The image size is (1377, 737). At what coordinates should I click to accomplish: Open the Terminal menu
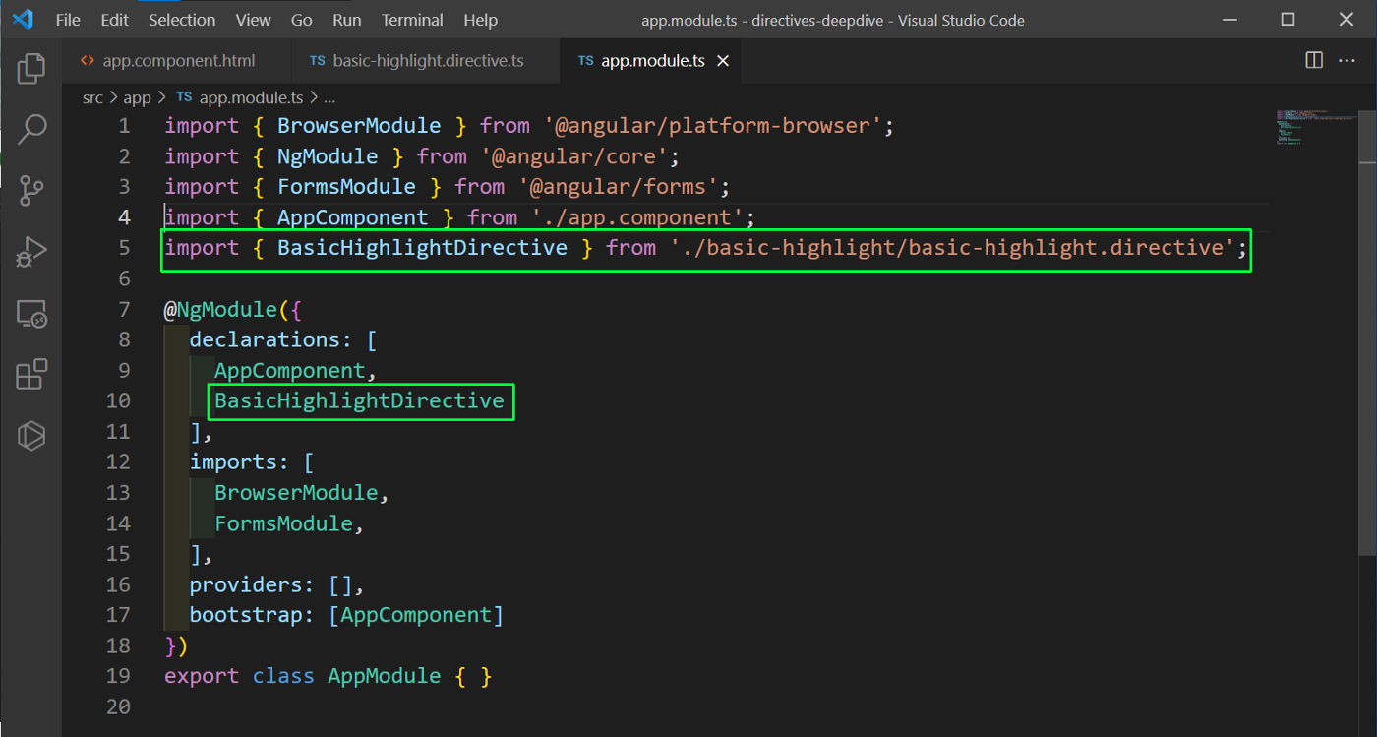coord(413,20)
